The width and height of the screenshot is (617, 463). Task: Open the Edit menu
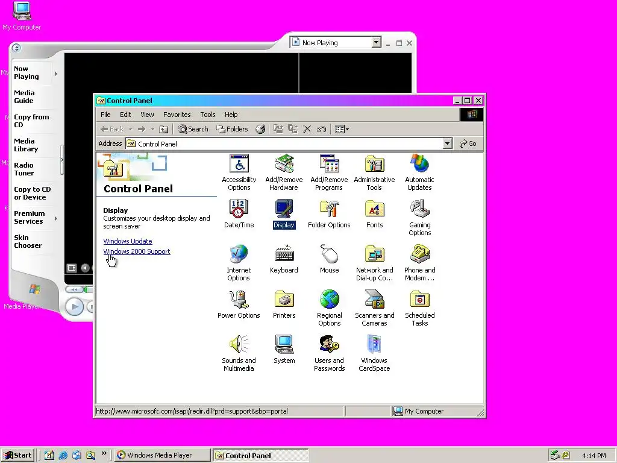pos(125,115)
